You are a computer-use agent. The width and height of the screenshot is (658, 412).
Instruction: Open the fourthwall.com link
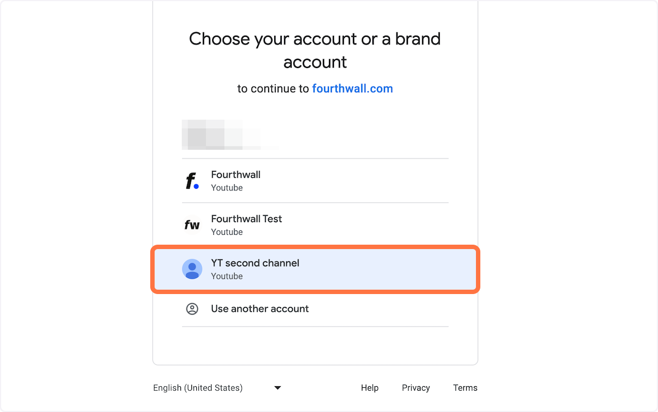tap(353, 88)
